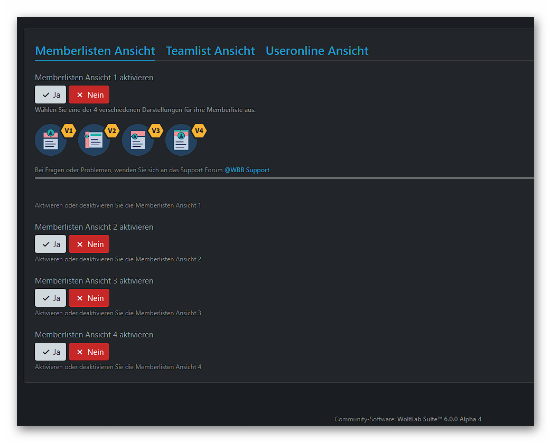
Task: Enable Memberlisten Ansicht 1 with Ja
Action: click(x=51, y=95)
